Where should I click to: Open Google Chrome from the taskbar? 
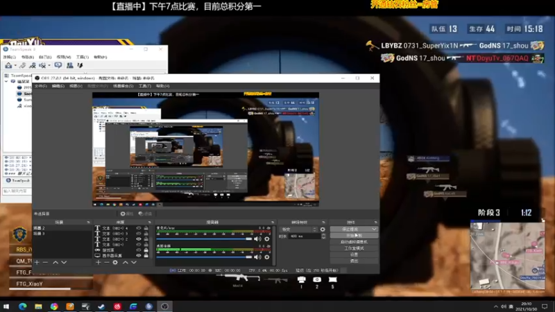click(54, 306)
